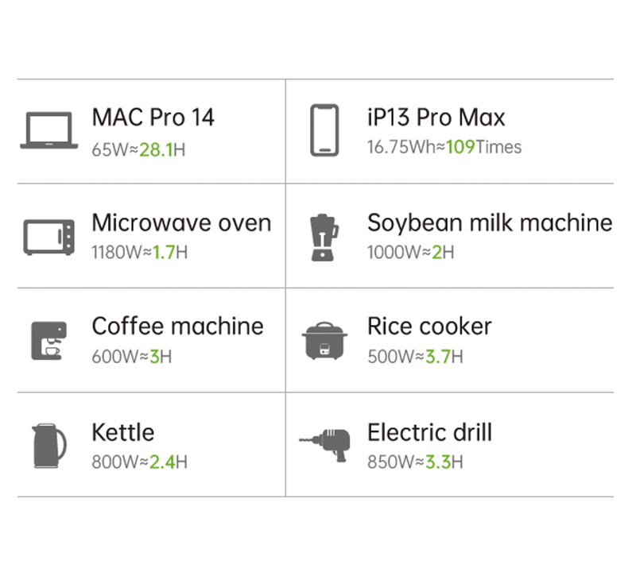Image resolution: width=636 pixels, height=572 pixels.
Task: Click the Rice cooker label
Action: [429, 326]
